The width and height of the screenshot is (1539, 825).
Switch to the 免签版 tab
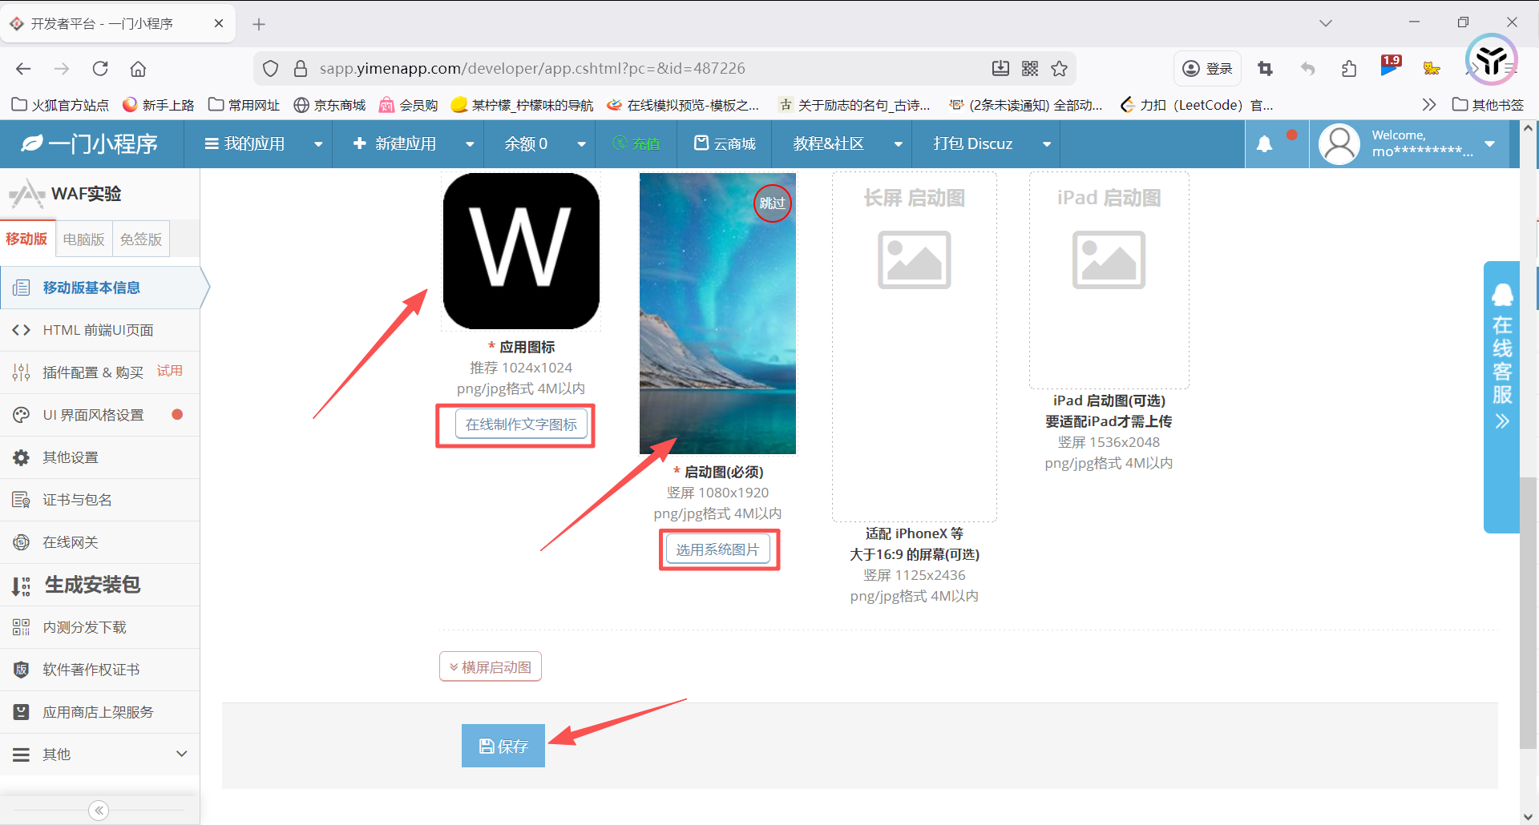(141, 239)
